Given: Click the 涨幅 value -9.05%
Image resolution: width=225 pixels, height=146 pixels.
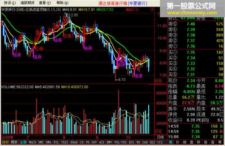Looking at the screenshot, I should point(188,92).
